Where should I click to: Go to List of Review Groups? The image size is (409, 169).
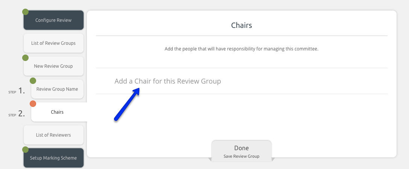click(53, 43)
